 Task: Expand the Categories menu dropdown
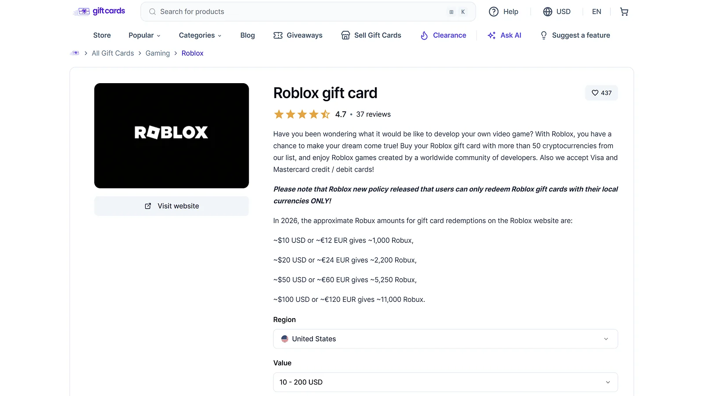[200, 35]
